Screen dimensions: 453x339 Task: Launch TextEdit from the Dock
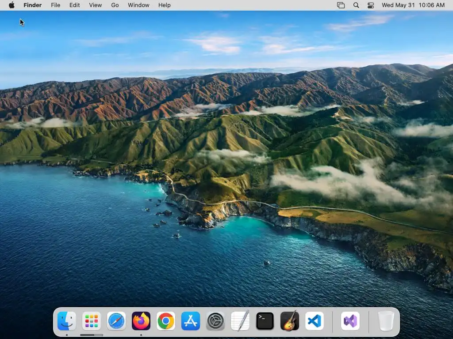[240, 321]
